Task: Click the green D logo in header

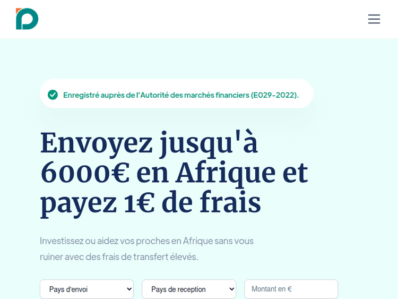Action: click(x=27, y=19)
